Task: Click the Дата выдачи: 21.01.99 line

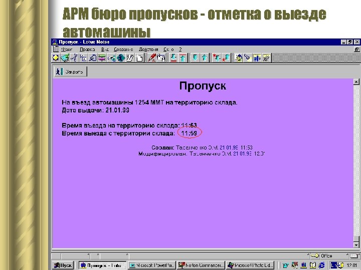Action: coord(95,110)
